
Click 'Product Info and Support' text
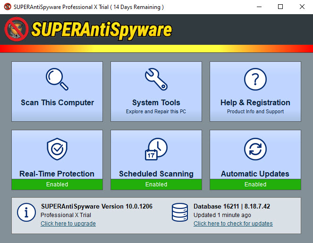point(255,111)
